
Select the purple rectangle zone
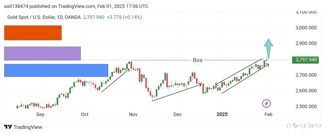point(42,53)
